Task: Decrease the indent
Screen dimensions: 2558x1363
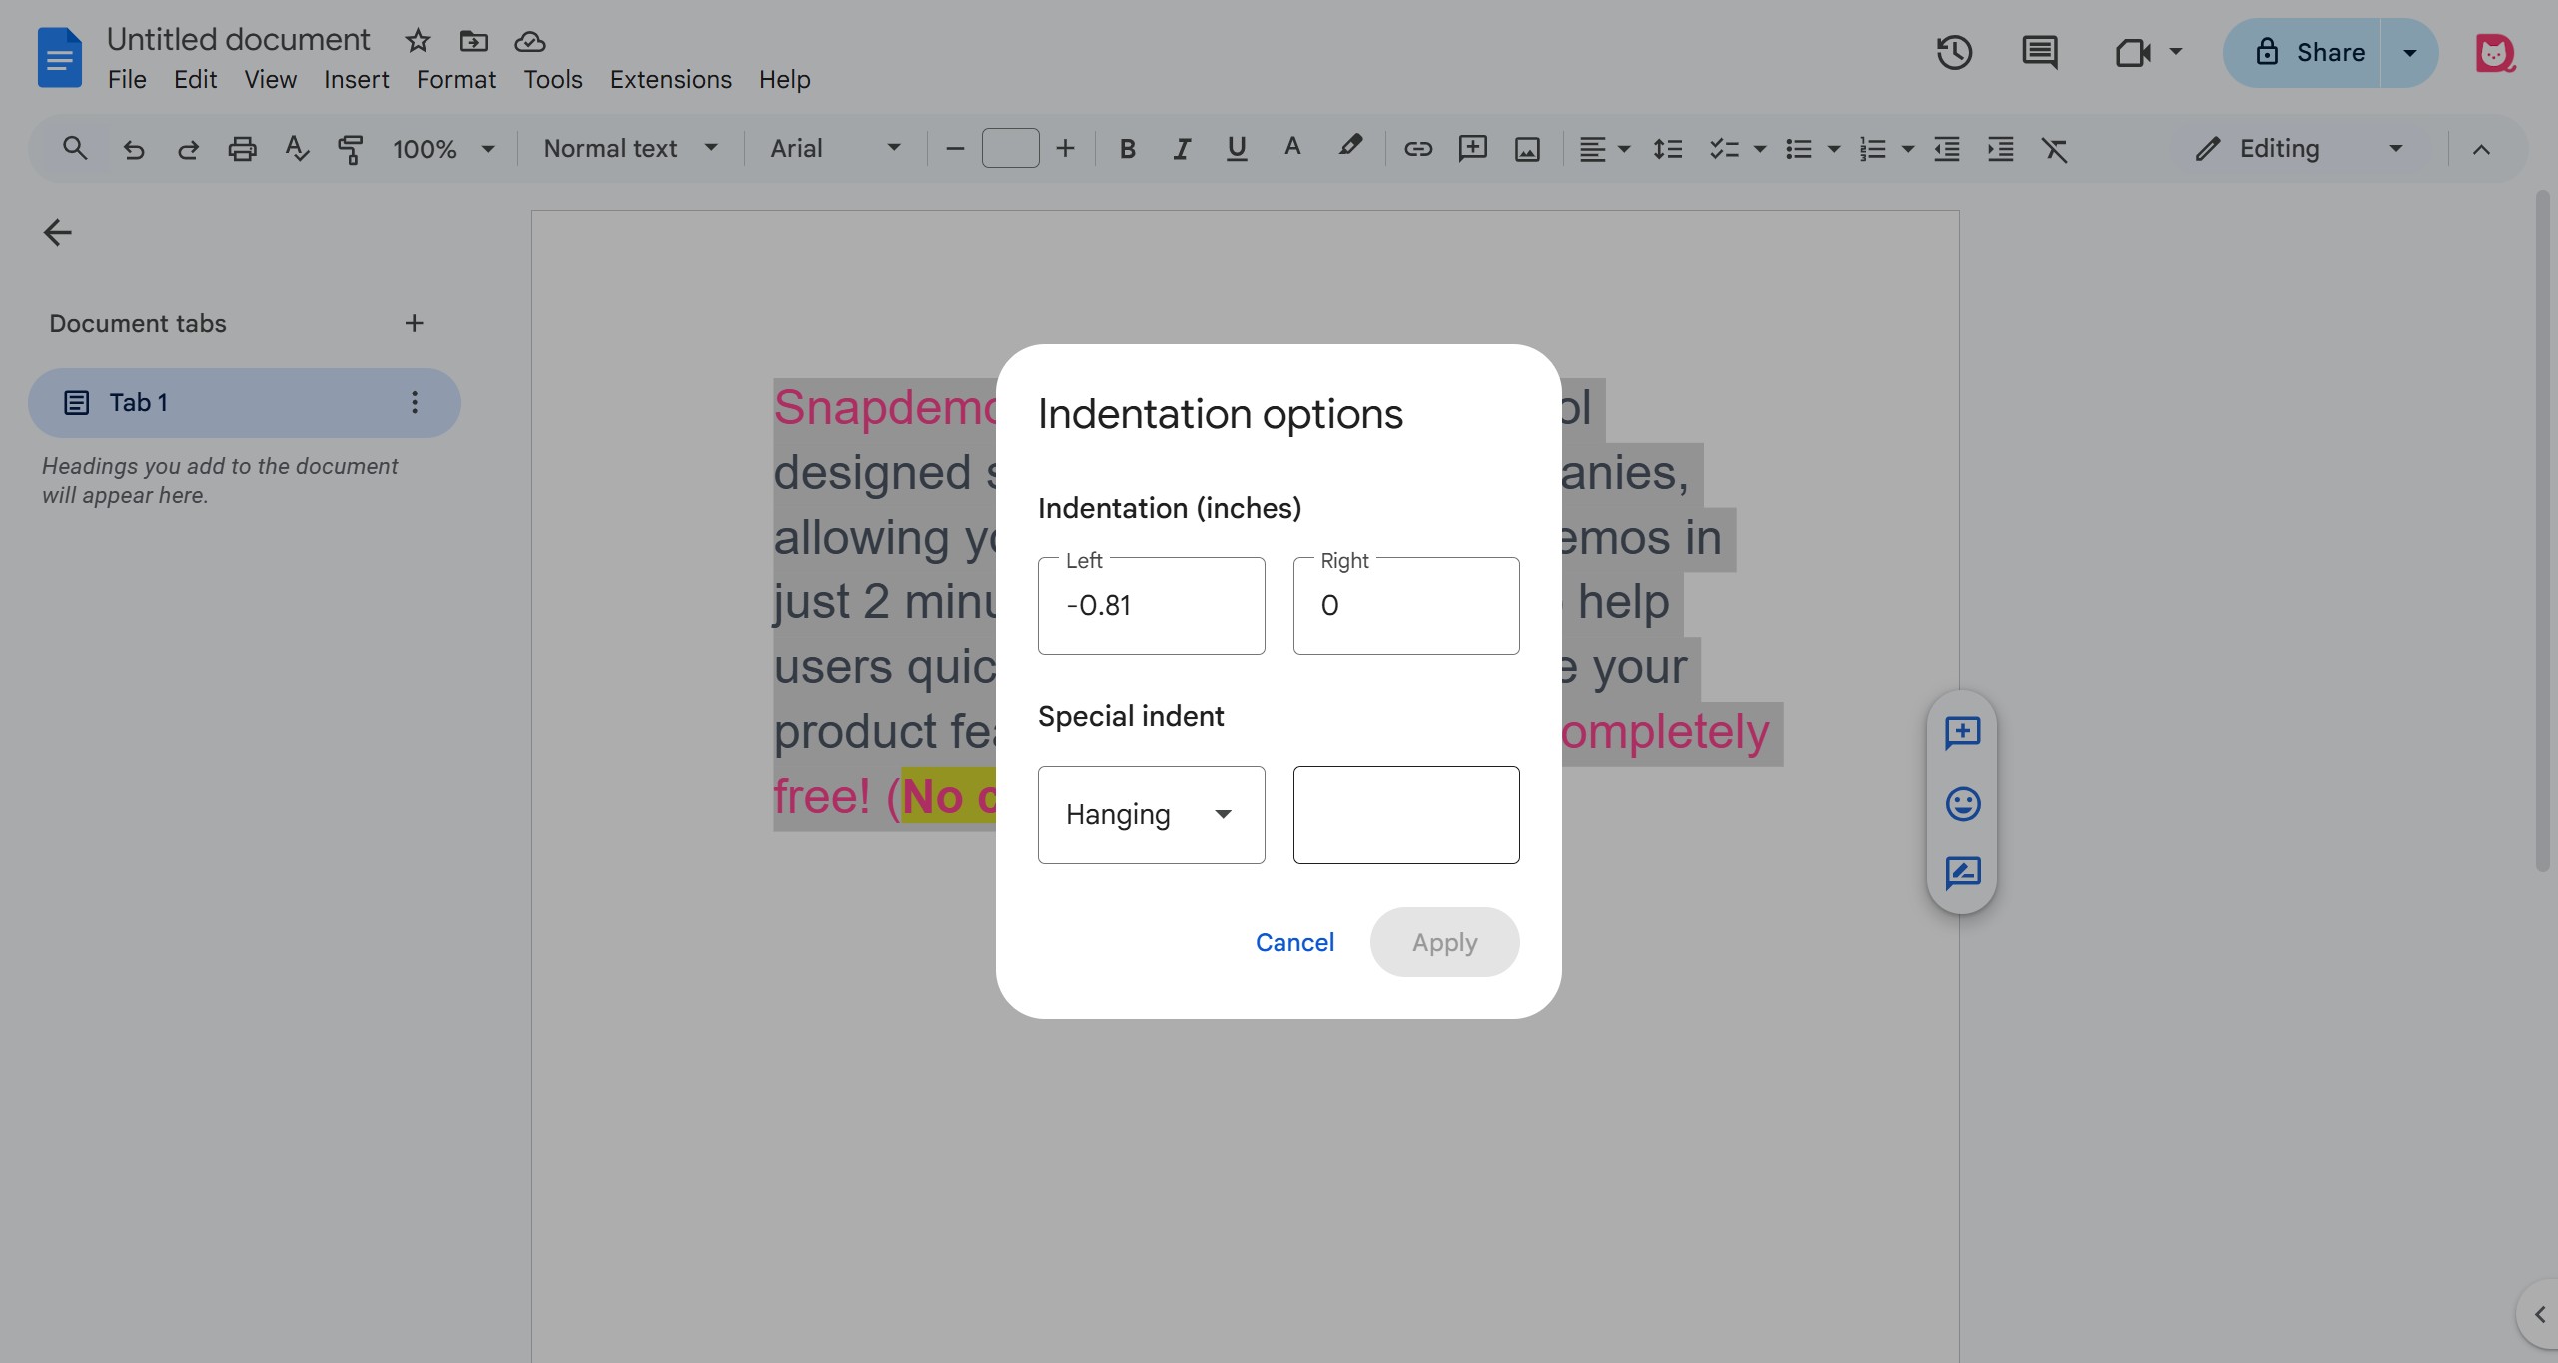Action: [x=1946, y=149]
